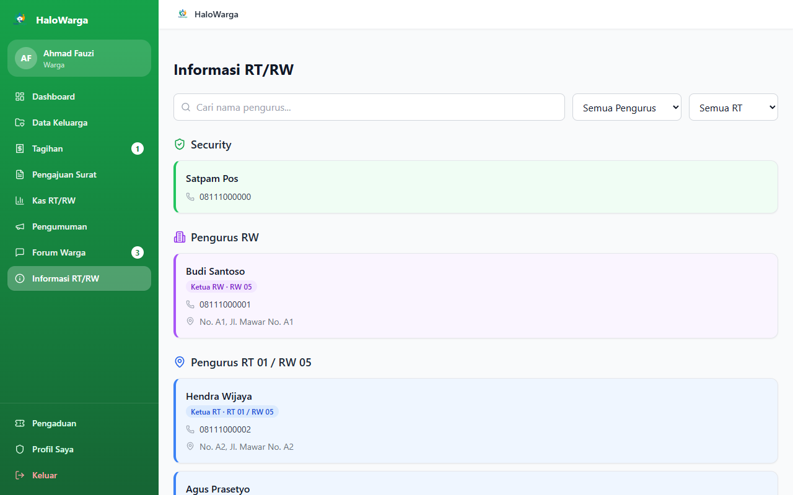Go to Dashboard menu
This screenshot has width=793, height=495.
coord(79,97)
